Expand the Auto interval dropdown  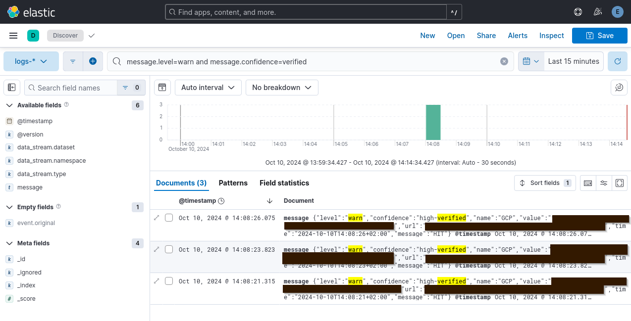[x=208, y=88]
